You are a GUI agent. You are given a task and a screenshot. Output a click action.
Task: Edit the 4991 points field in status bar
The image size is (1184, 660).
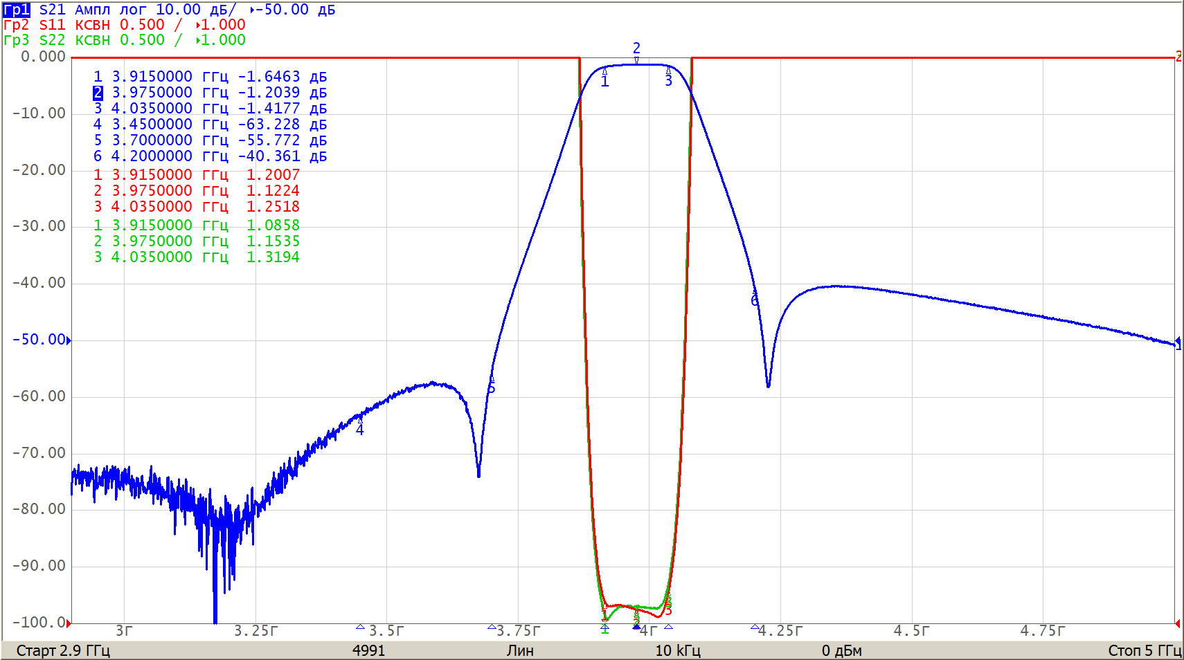368,650
